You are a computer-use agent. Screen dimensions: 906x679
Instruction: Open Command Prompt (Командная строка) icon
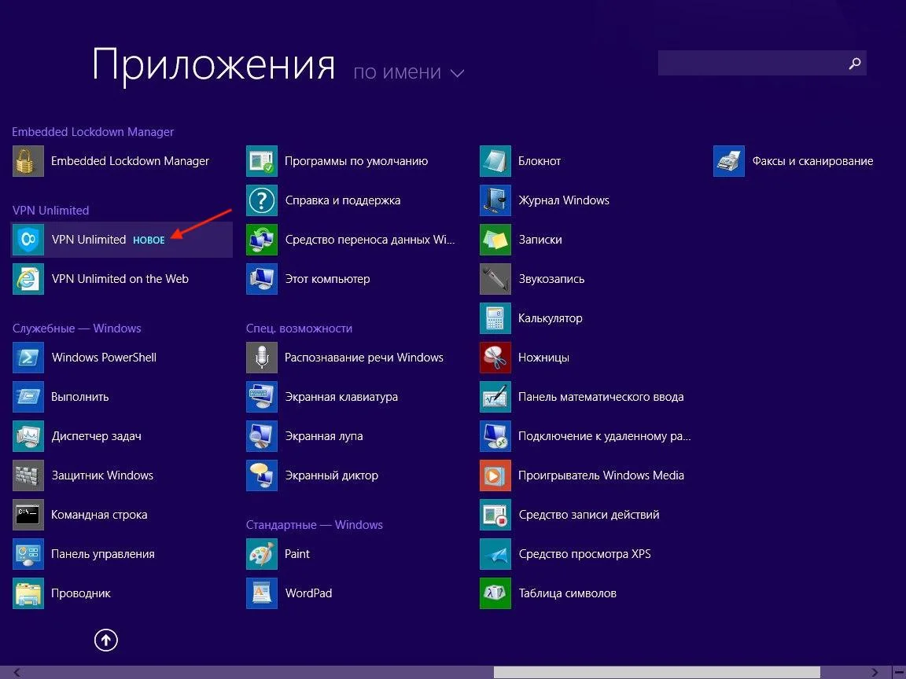[28, 515]
